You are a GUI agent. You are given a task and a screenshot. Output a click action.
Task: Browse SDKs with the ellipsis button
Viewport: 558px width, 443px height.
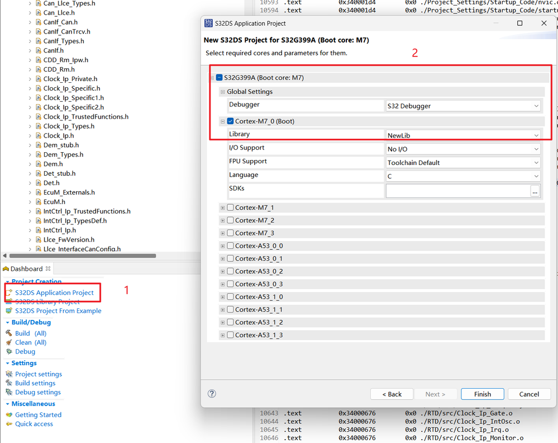535,191
